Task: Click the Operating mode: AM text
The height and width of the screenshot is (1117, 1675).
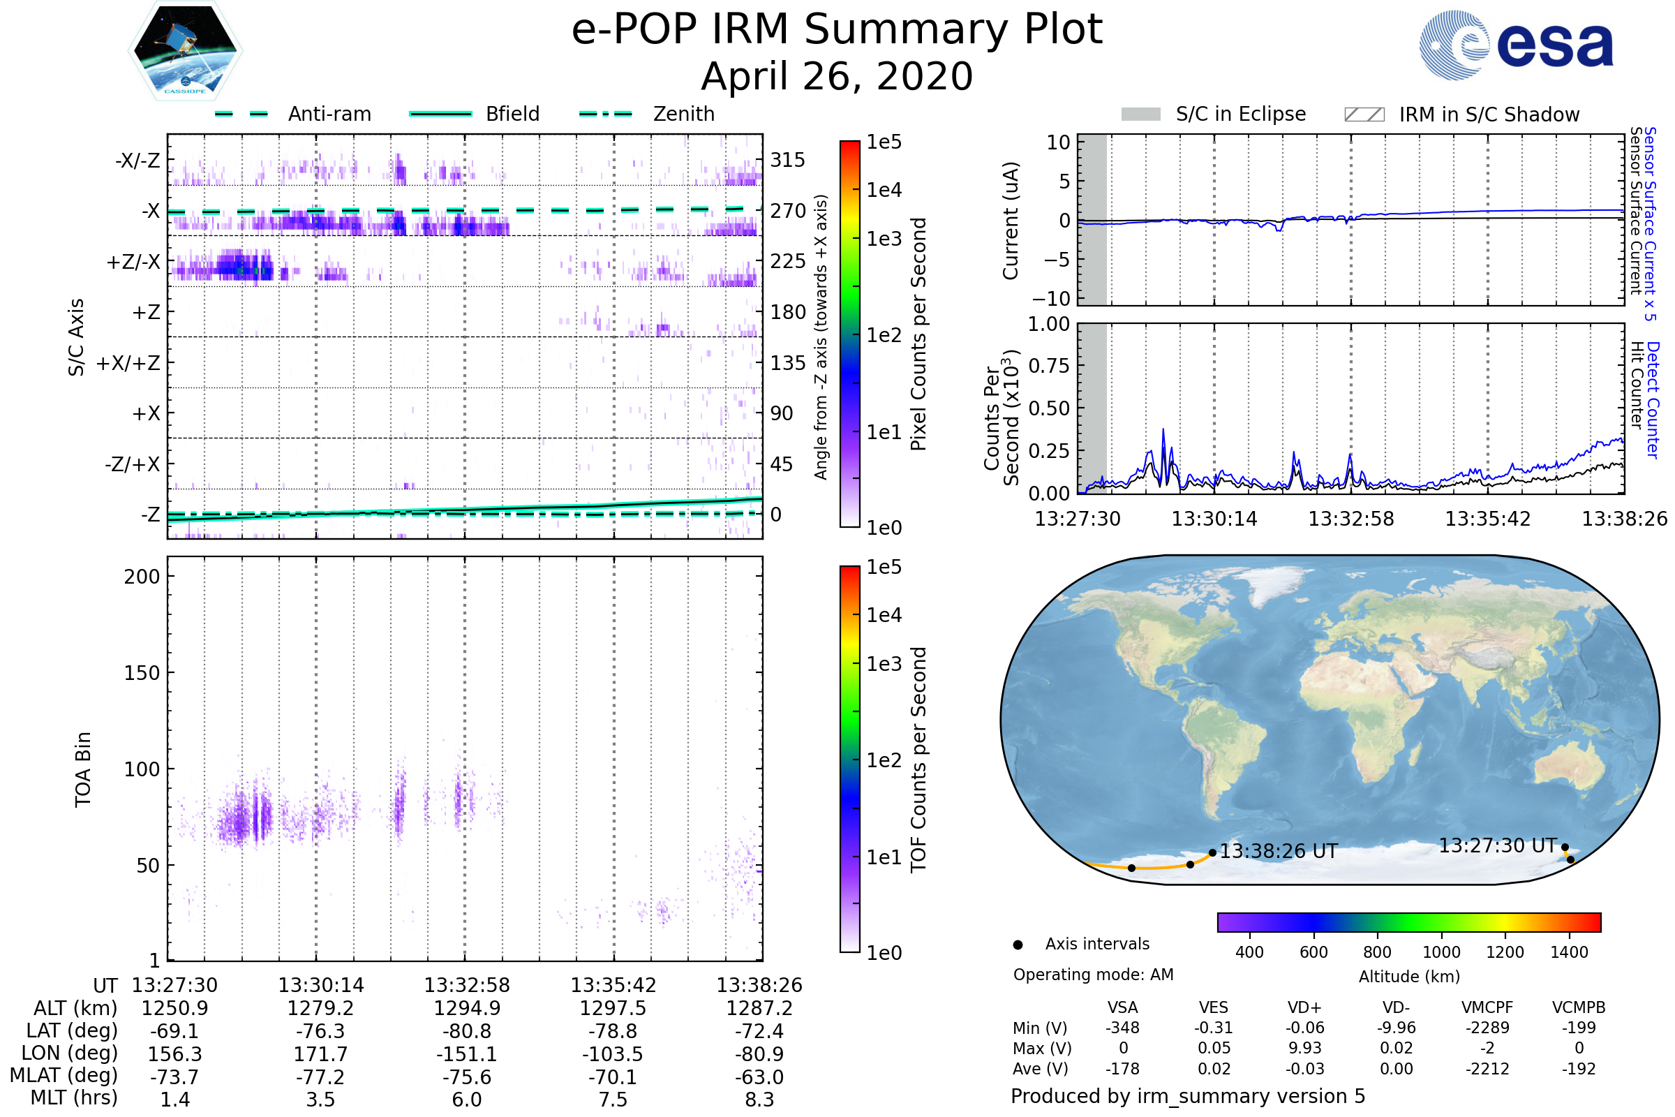Action: pyautogui.click(x=1093, y=975)
